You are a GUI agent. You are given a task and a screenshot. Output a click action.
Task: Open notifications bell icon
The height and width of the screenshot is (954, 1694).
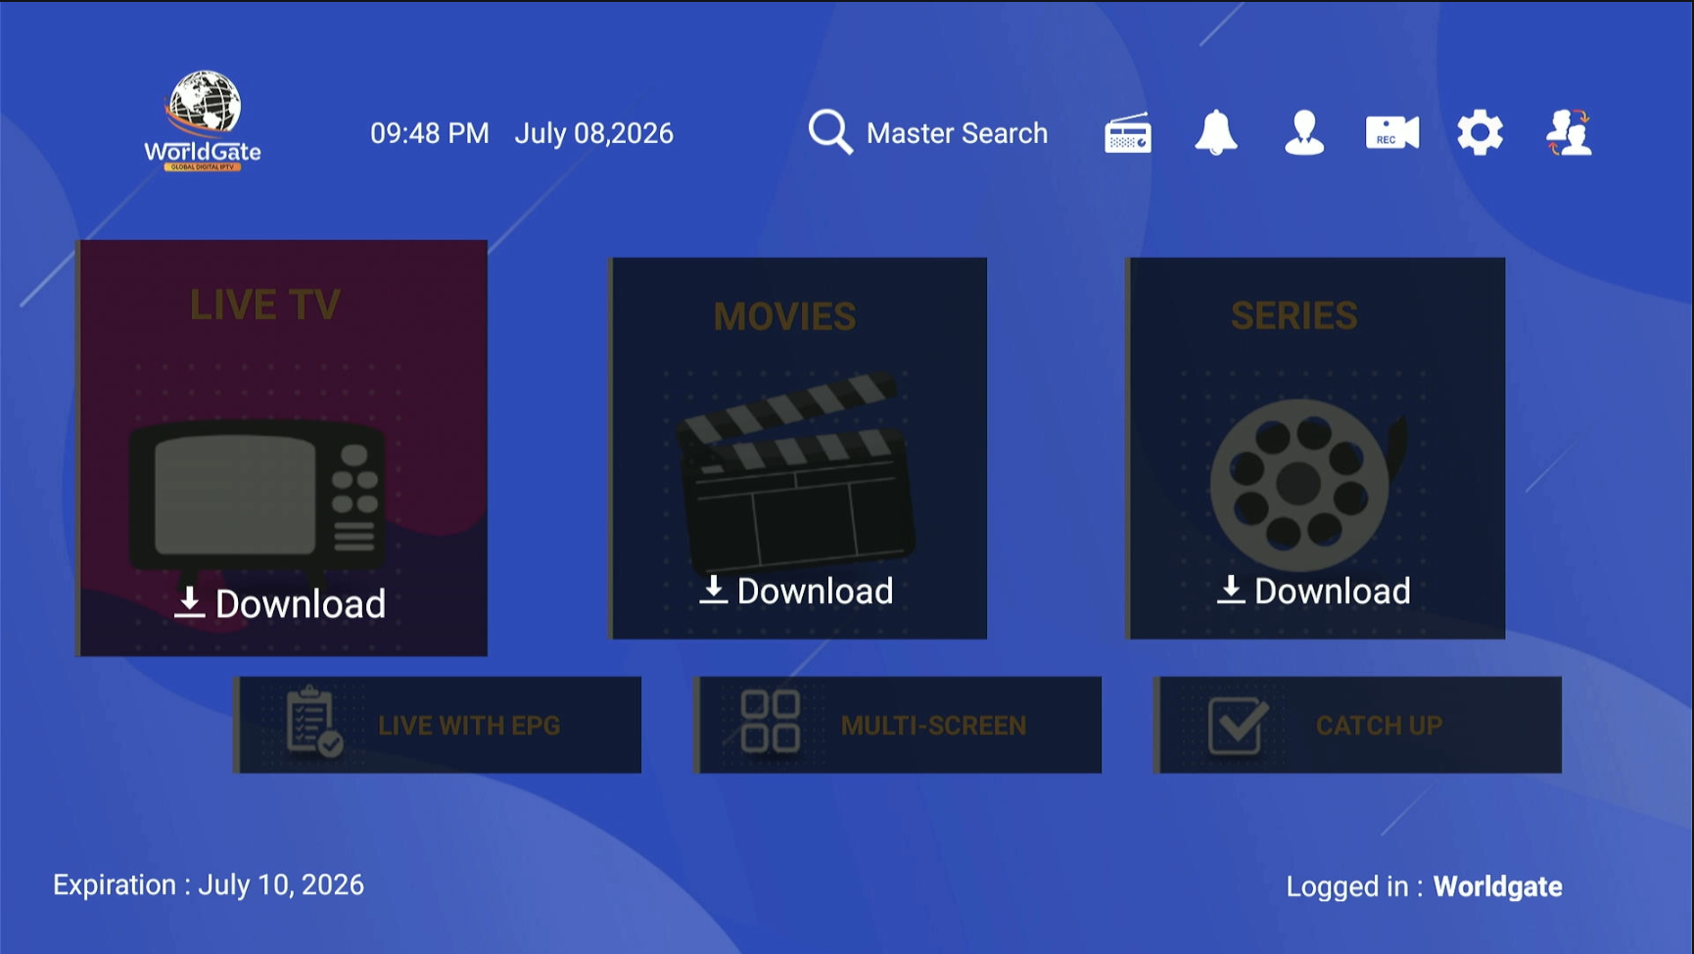point(1216,132)
